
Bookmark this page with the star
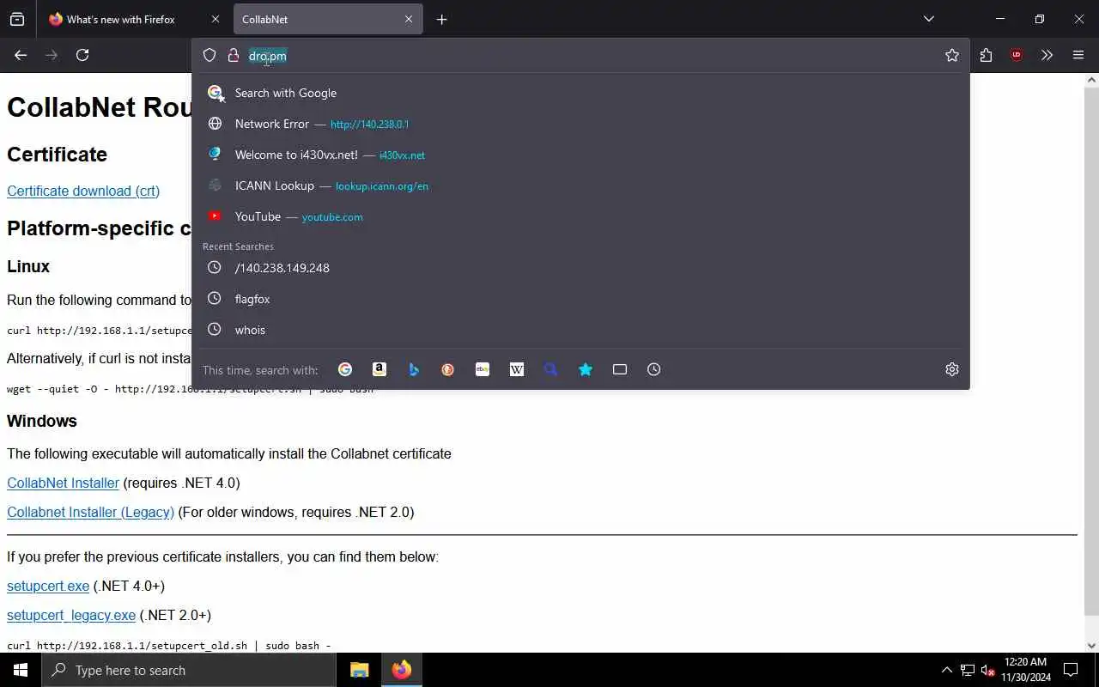(952, 56)
